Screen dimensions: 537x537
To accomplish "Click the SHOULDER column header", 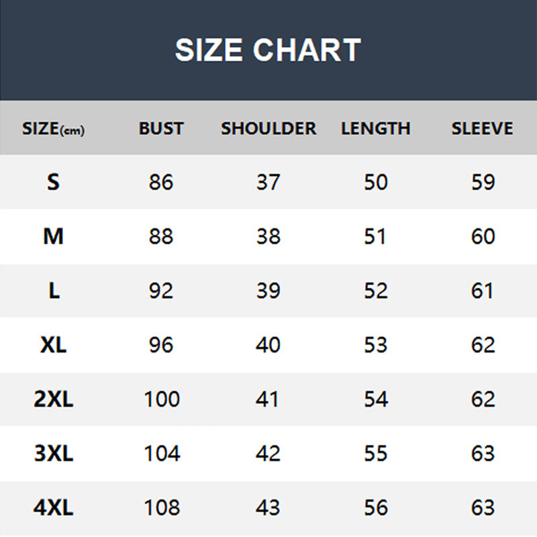I will 268,128.
